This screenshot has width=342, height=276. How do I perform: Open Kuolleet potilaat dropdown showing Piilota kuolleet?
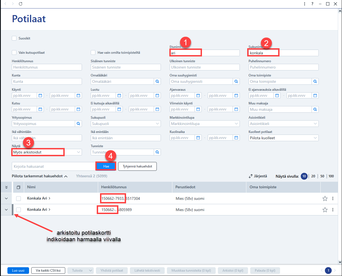pyautogui.click(x=284, y=138)
